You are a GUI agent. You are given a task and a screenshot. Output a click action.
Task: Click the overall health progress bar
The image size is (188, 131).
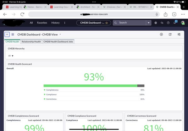pyautogui.click(x=94, y=86)
